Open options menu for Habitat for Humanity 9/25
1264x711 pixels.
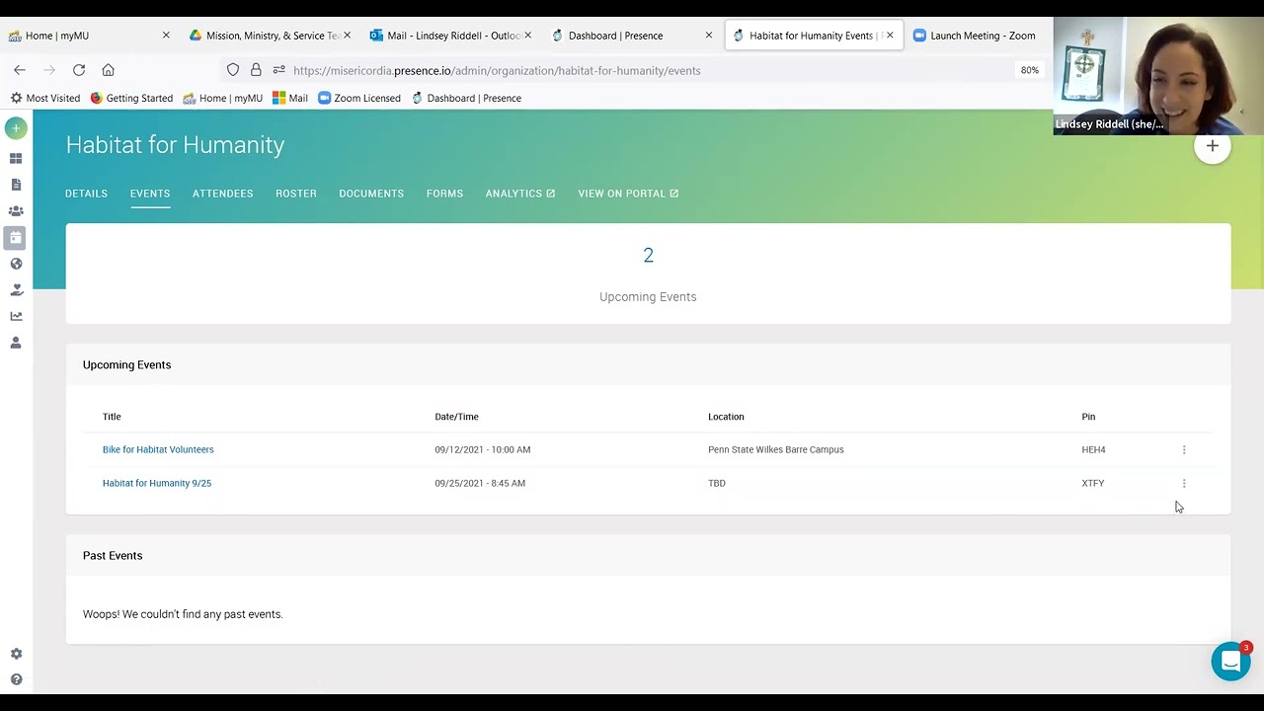(1184, 483)
